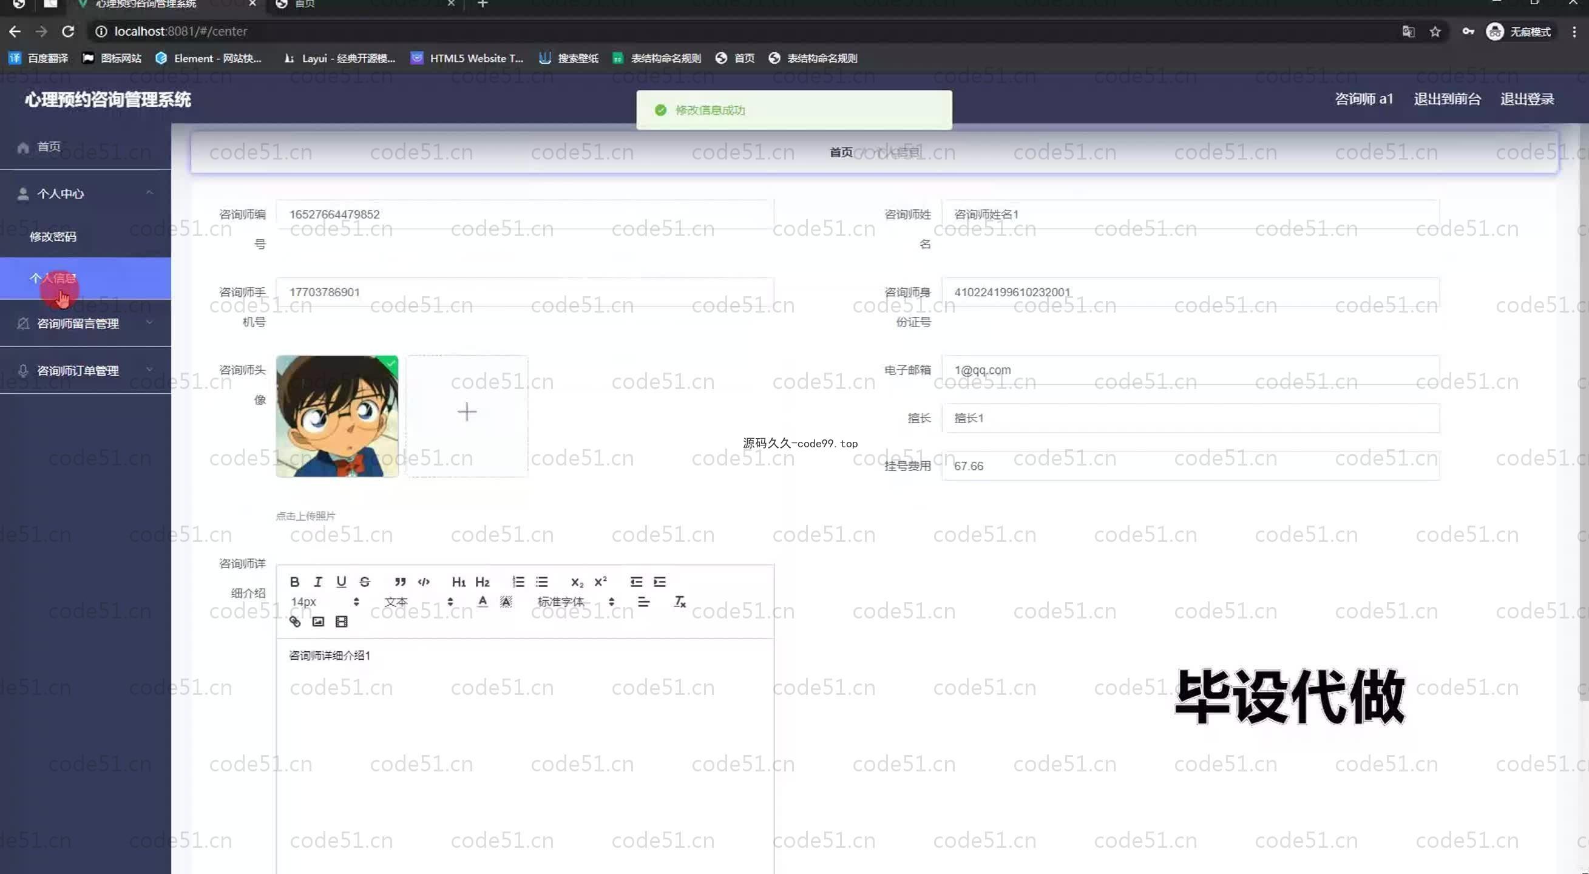Open the Layui bookmark
The height and width of the screenshot is (874, 1589).
click(339, 58)
